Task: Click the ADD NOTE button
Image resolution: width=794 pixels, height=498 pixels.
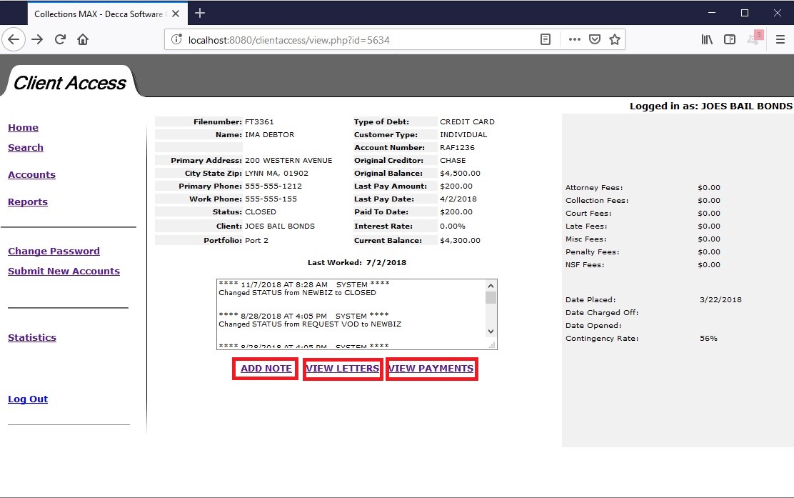Action: (x=264, y=369)
